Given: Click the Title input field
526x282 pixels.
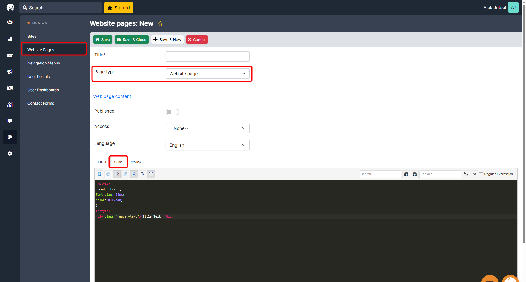Looking at the screenshot, I should click(x=208, y=57).
